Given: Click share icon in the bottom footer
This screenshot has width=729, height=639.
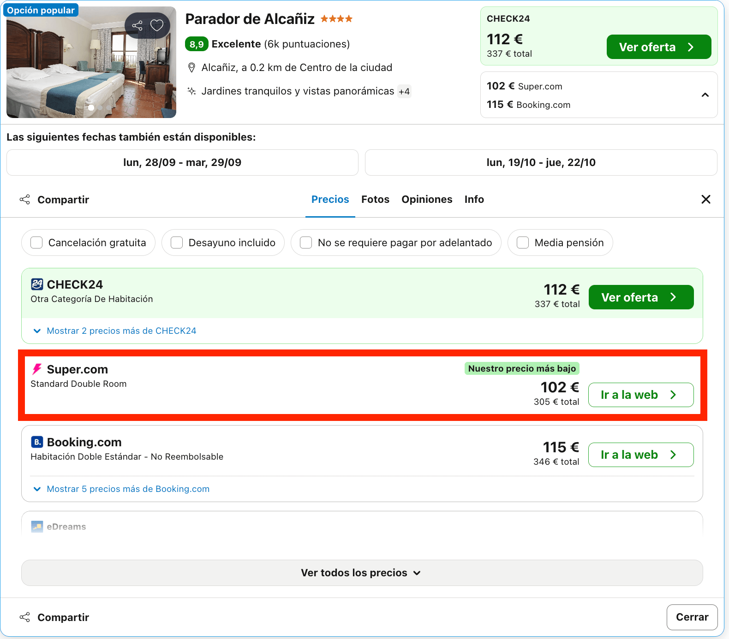Looking at the screenshot, I should pos(25,617).
